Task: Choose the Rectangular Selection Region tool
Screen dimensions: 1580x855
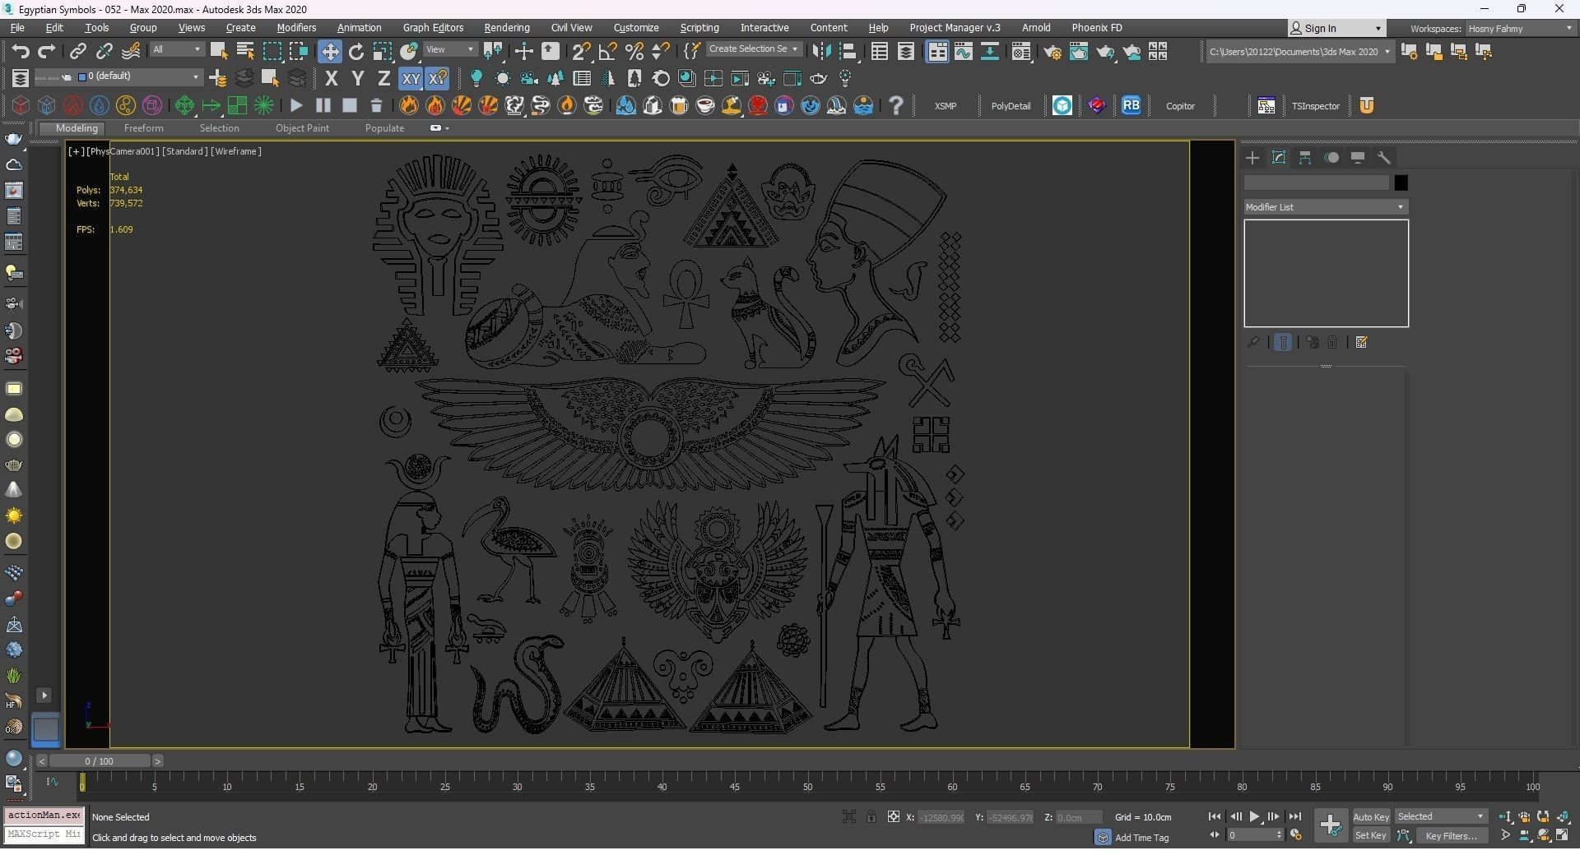Action: pyautogui.click(x=272, y=51)
